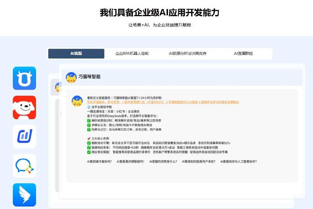The image size is (313, 209).
Task: Click the line 一键连通淘宝｜抖音｜小红书｜企业微信
Action: 113,111
